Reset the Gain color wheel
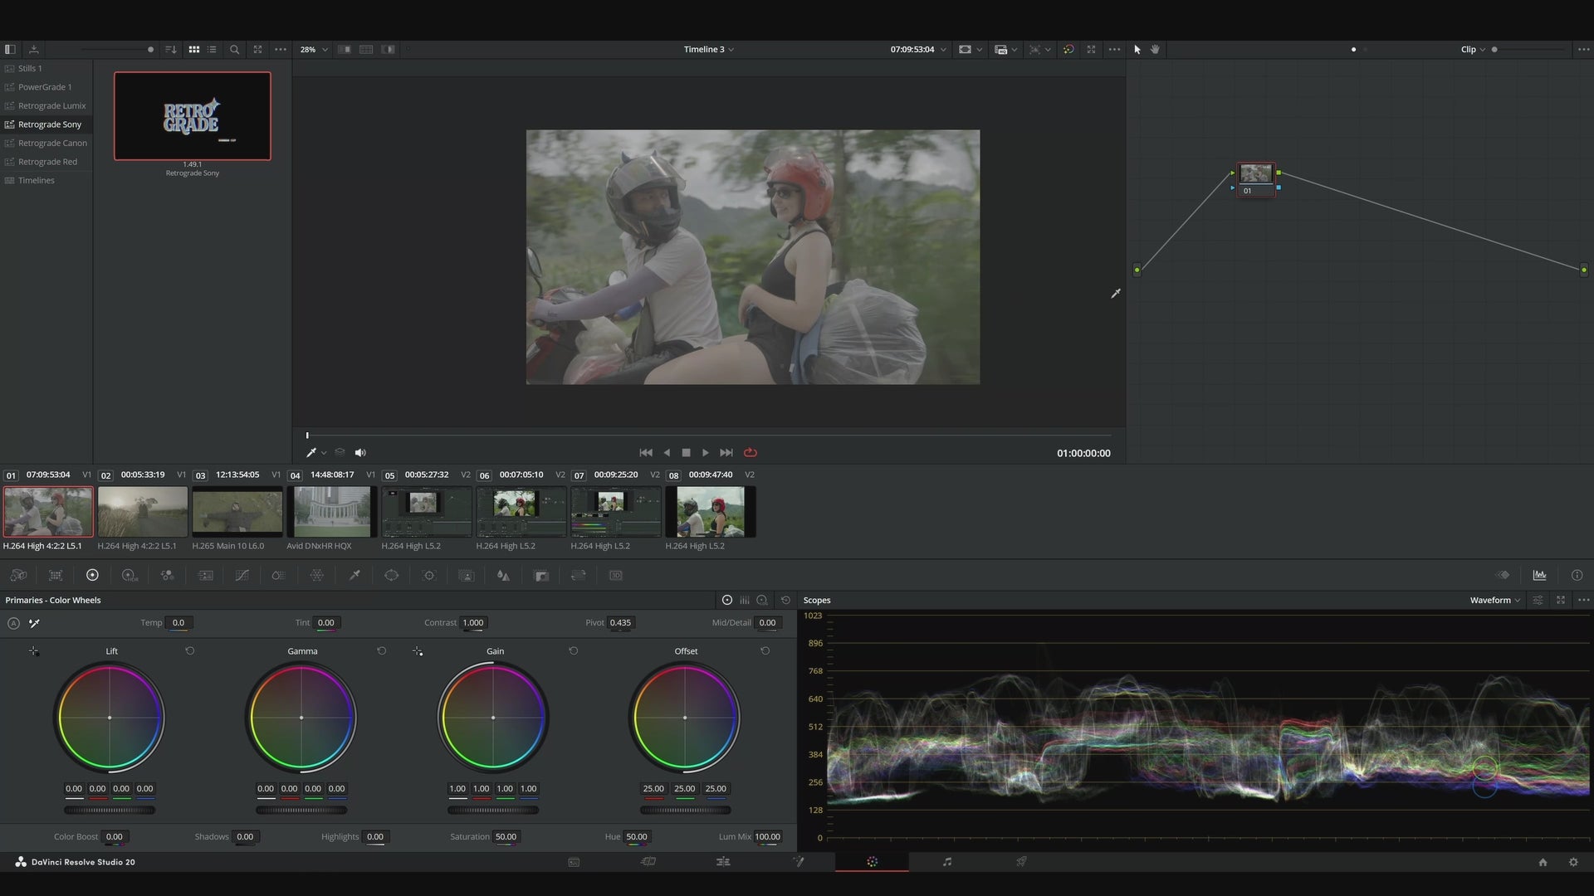Viewport: 1594px width, 896px height. pos(573,651)
